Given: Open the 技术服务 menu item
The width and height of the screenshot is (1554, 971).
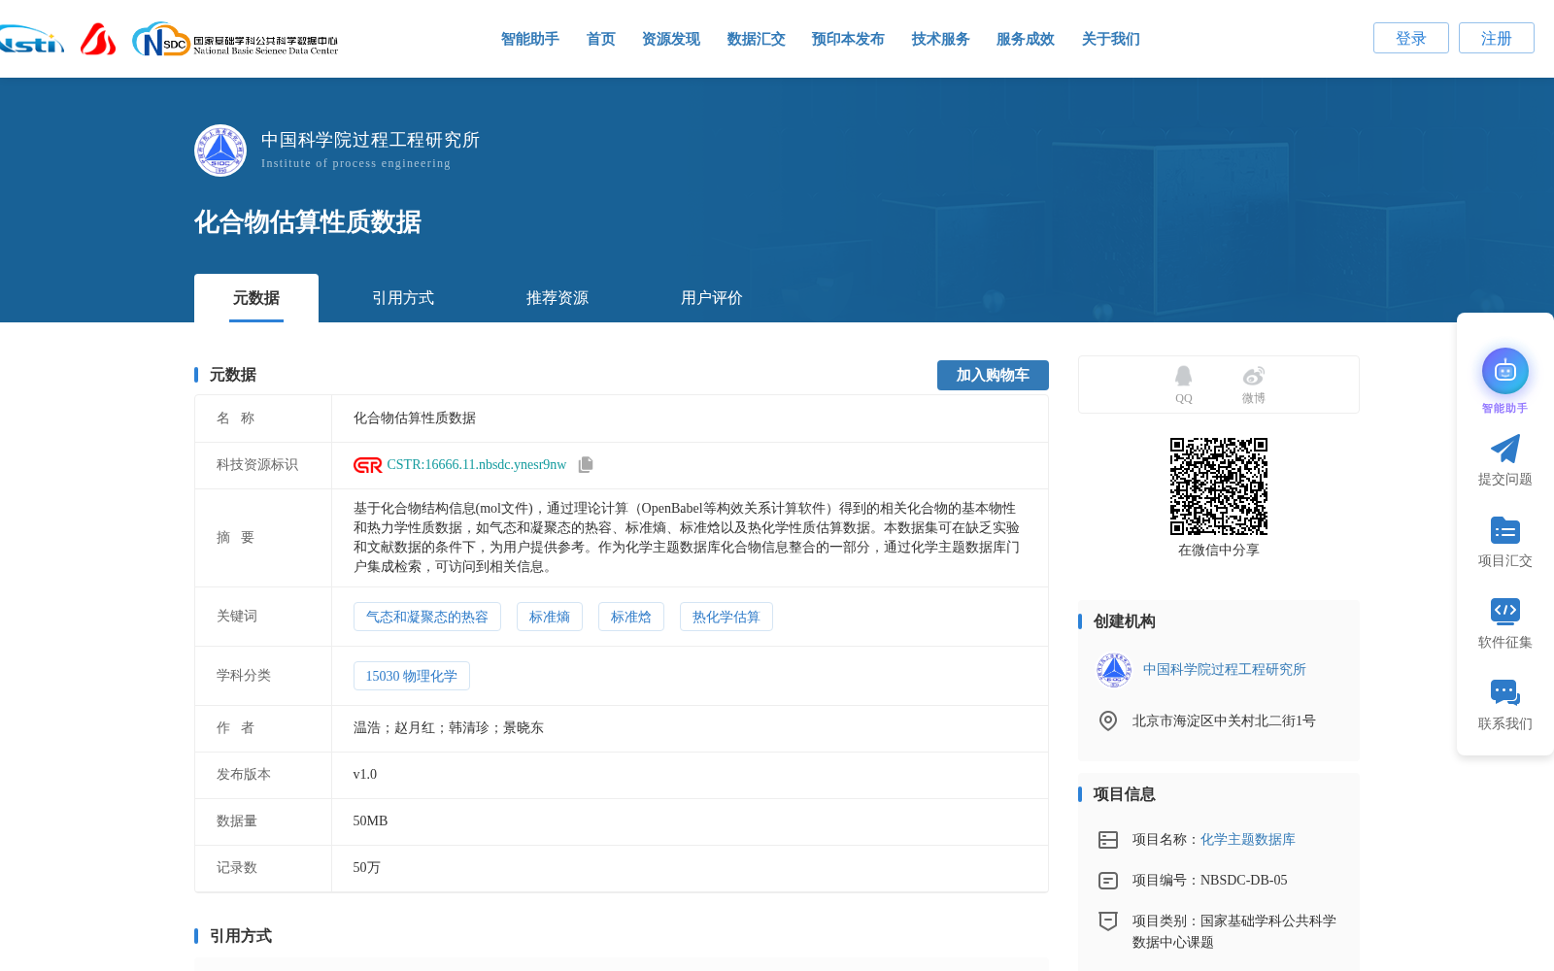Looking at the screenshot, I should tap(940, 39).
